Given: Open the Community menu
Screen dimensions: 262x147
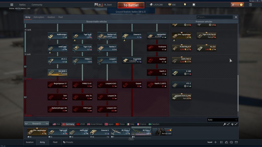Looking at the screenshot, I should tap(37, 5).
